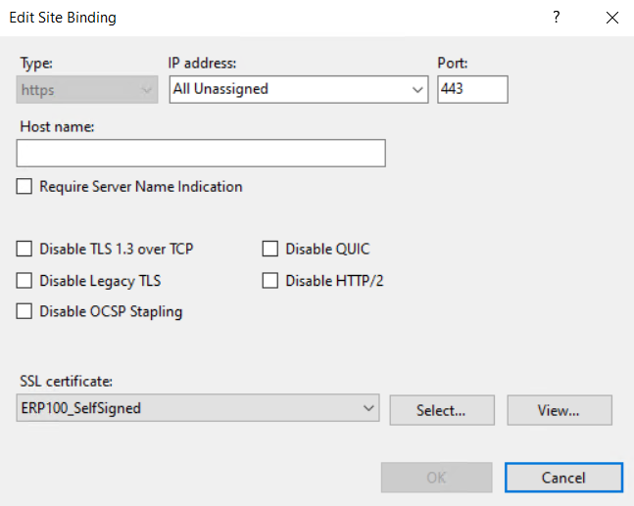Viewport: 634px width, 506px height.
Task: Close the Edit Site Binding dialog
Action: (x=612, y=18)
